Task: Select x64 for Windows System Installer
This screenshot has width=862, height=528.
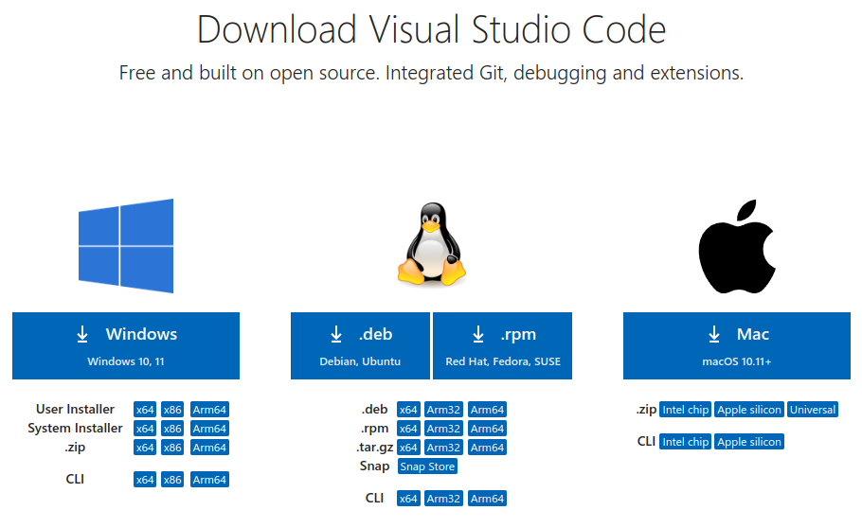Action: [x=145, y=429]
